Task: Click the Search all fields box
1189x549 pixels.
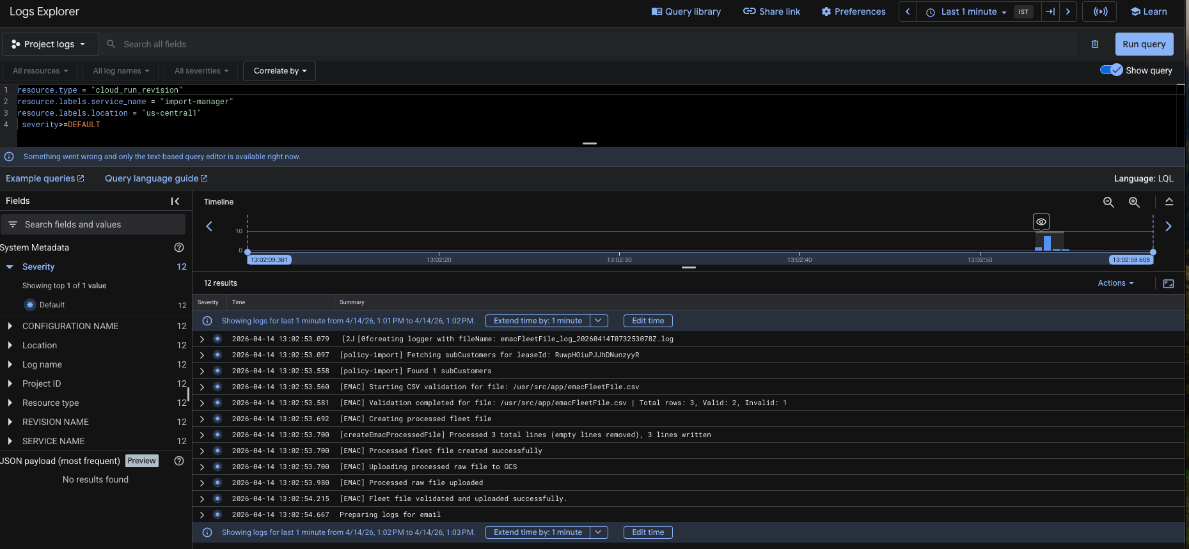Action: click(x=588, y=44)
